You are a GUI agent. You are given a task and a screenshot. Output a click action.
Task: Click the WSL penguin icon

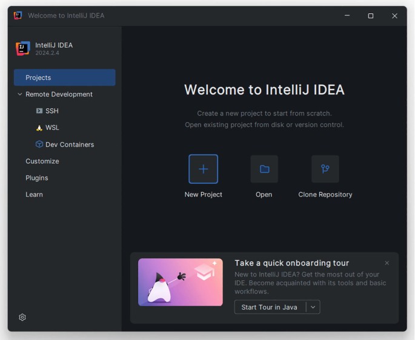click(39, 128)
